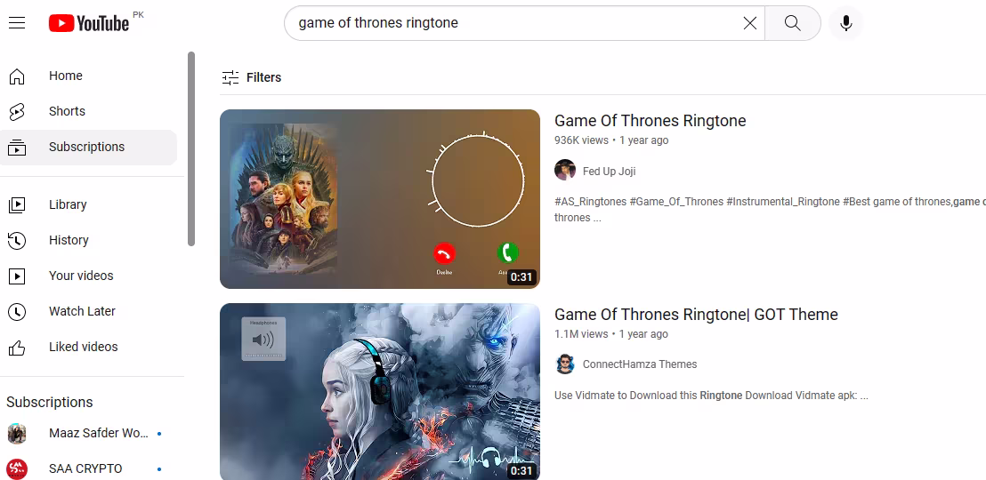Click the magnifier search button
Viewport: 986px width, 480px height.
point(793,23)
